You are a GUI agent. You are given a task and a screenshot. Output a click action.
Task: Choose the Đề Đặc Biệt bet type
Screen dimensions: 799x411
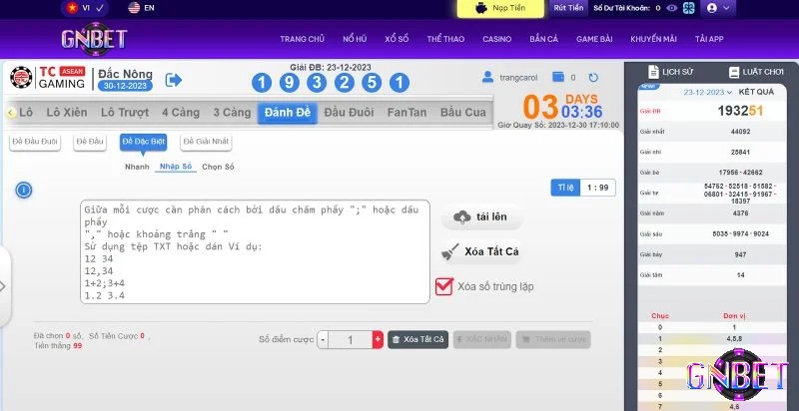point(143,142)
